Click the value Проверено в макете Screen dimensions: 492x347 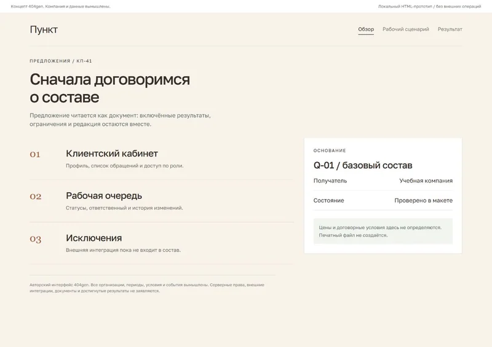pos(423,200)
